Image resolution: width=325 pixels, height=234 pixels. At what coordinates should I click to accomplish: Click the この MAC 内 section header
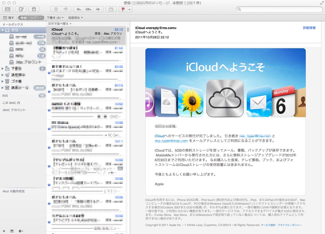[11, 103]
